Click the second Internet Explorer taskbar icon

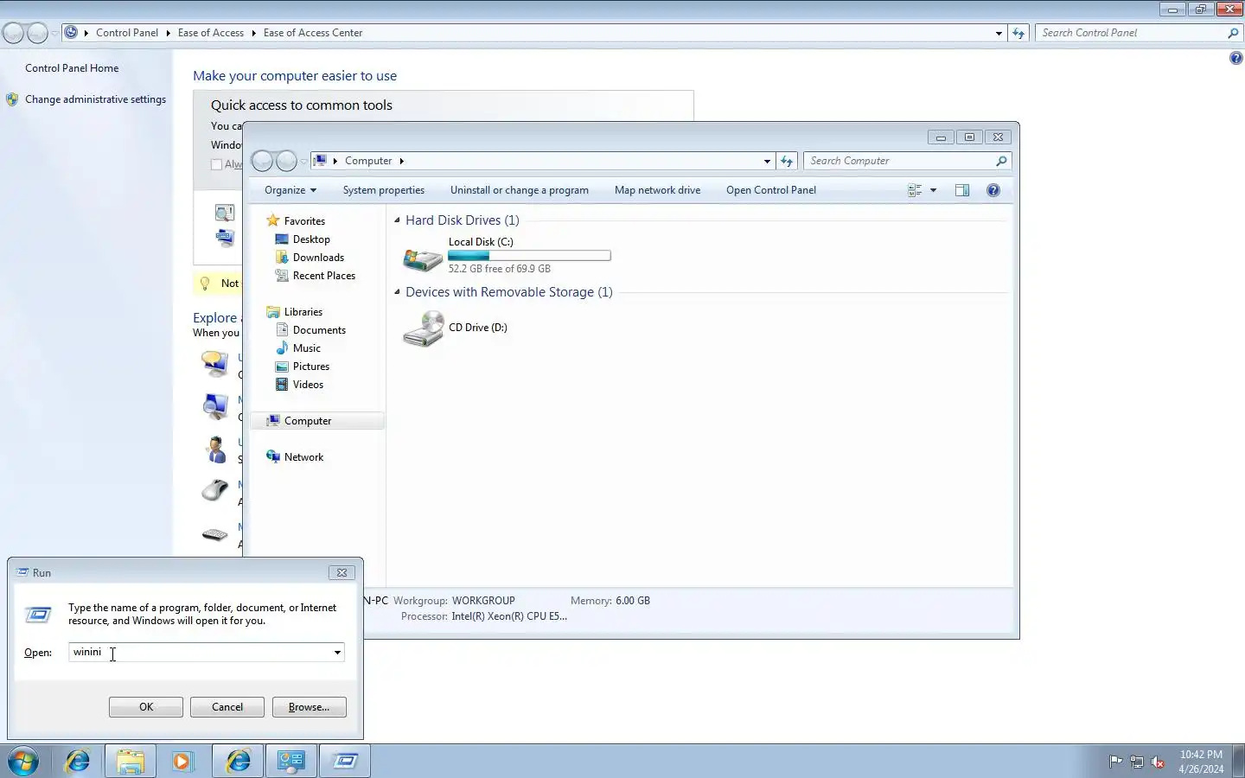(x=238, y=762)
